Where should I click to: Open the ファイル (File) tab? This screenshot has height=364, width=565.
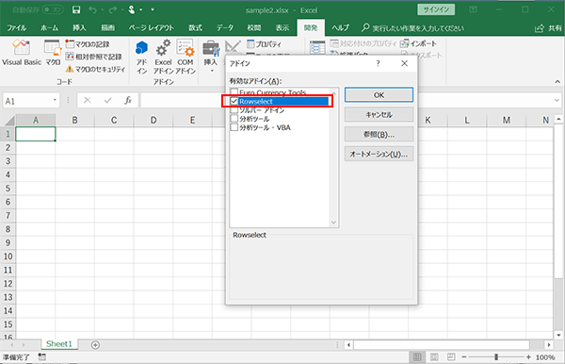17,27
